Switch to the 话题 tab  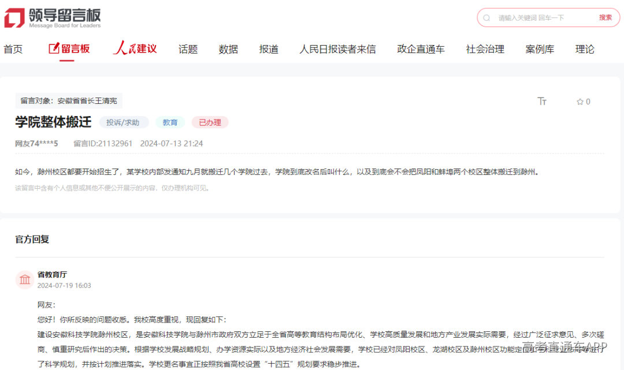[x=188, y=50]
